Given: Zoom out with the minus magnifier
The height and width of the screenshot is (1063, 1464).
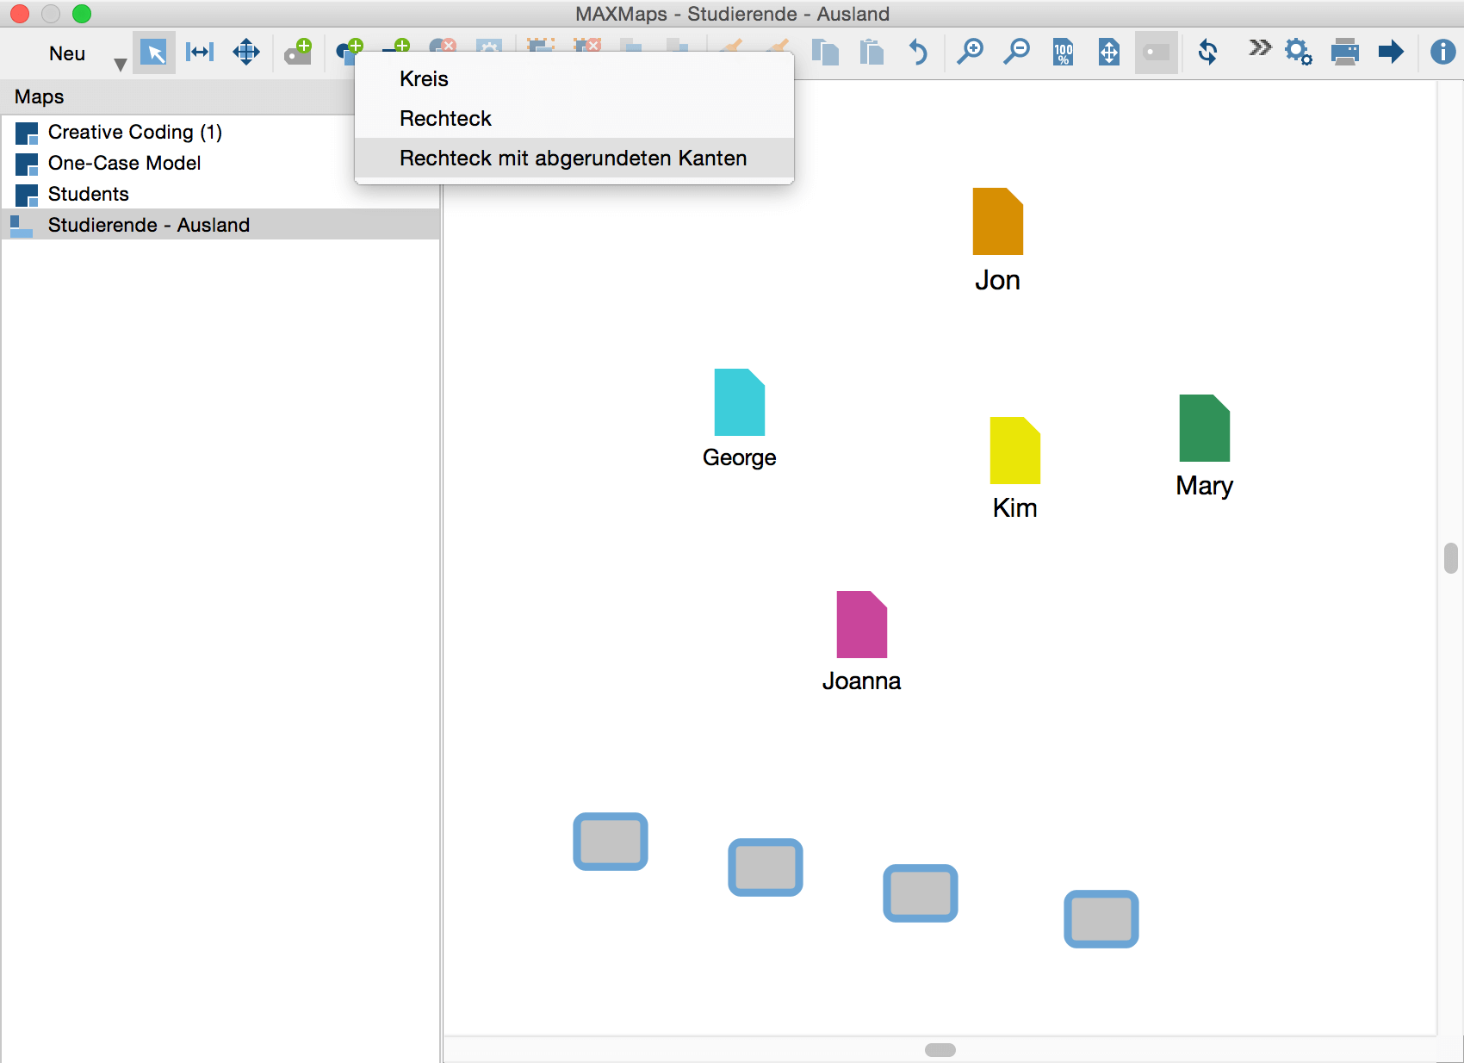Looking at the screenshot, I should pos(1017,52).
